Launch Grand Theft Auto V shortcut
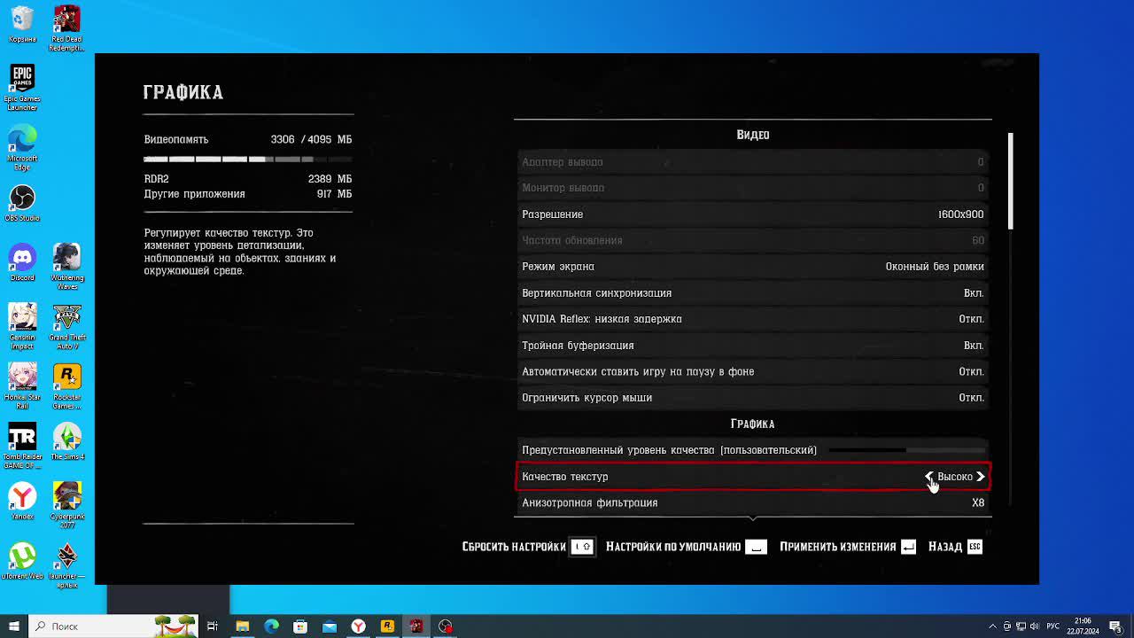The image size is (1134, 638). (x=66, y=326)
